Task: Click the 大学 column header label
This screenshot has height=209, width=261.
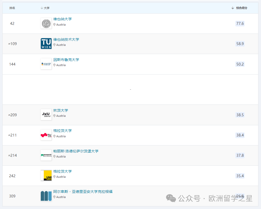Action: pos(47,8)
